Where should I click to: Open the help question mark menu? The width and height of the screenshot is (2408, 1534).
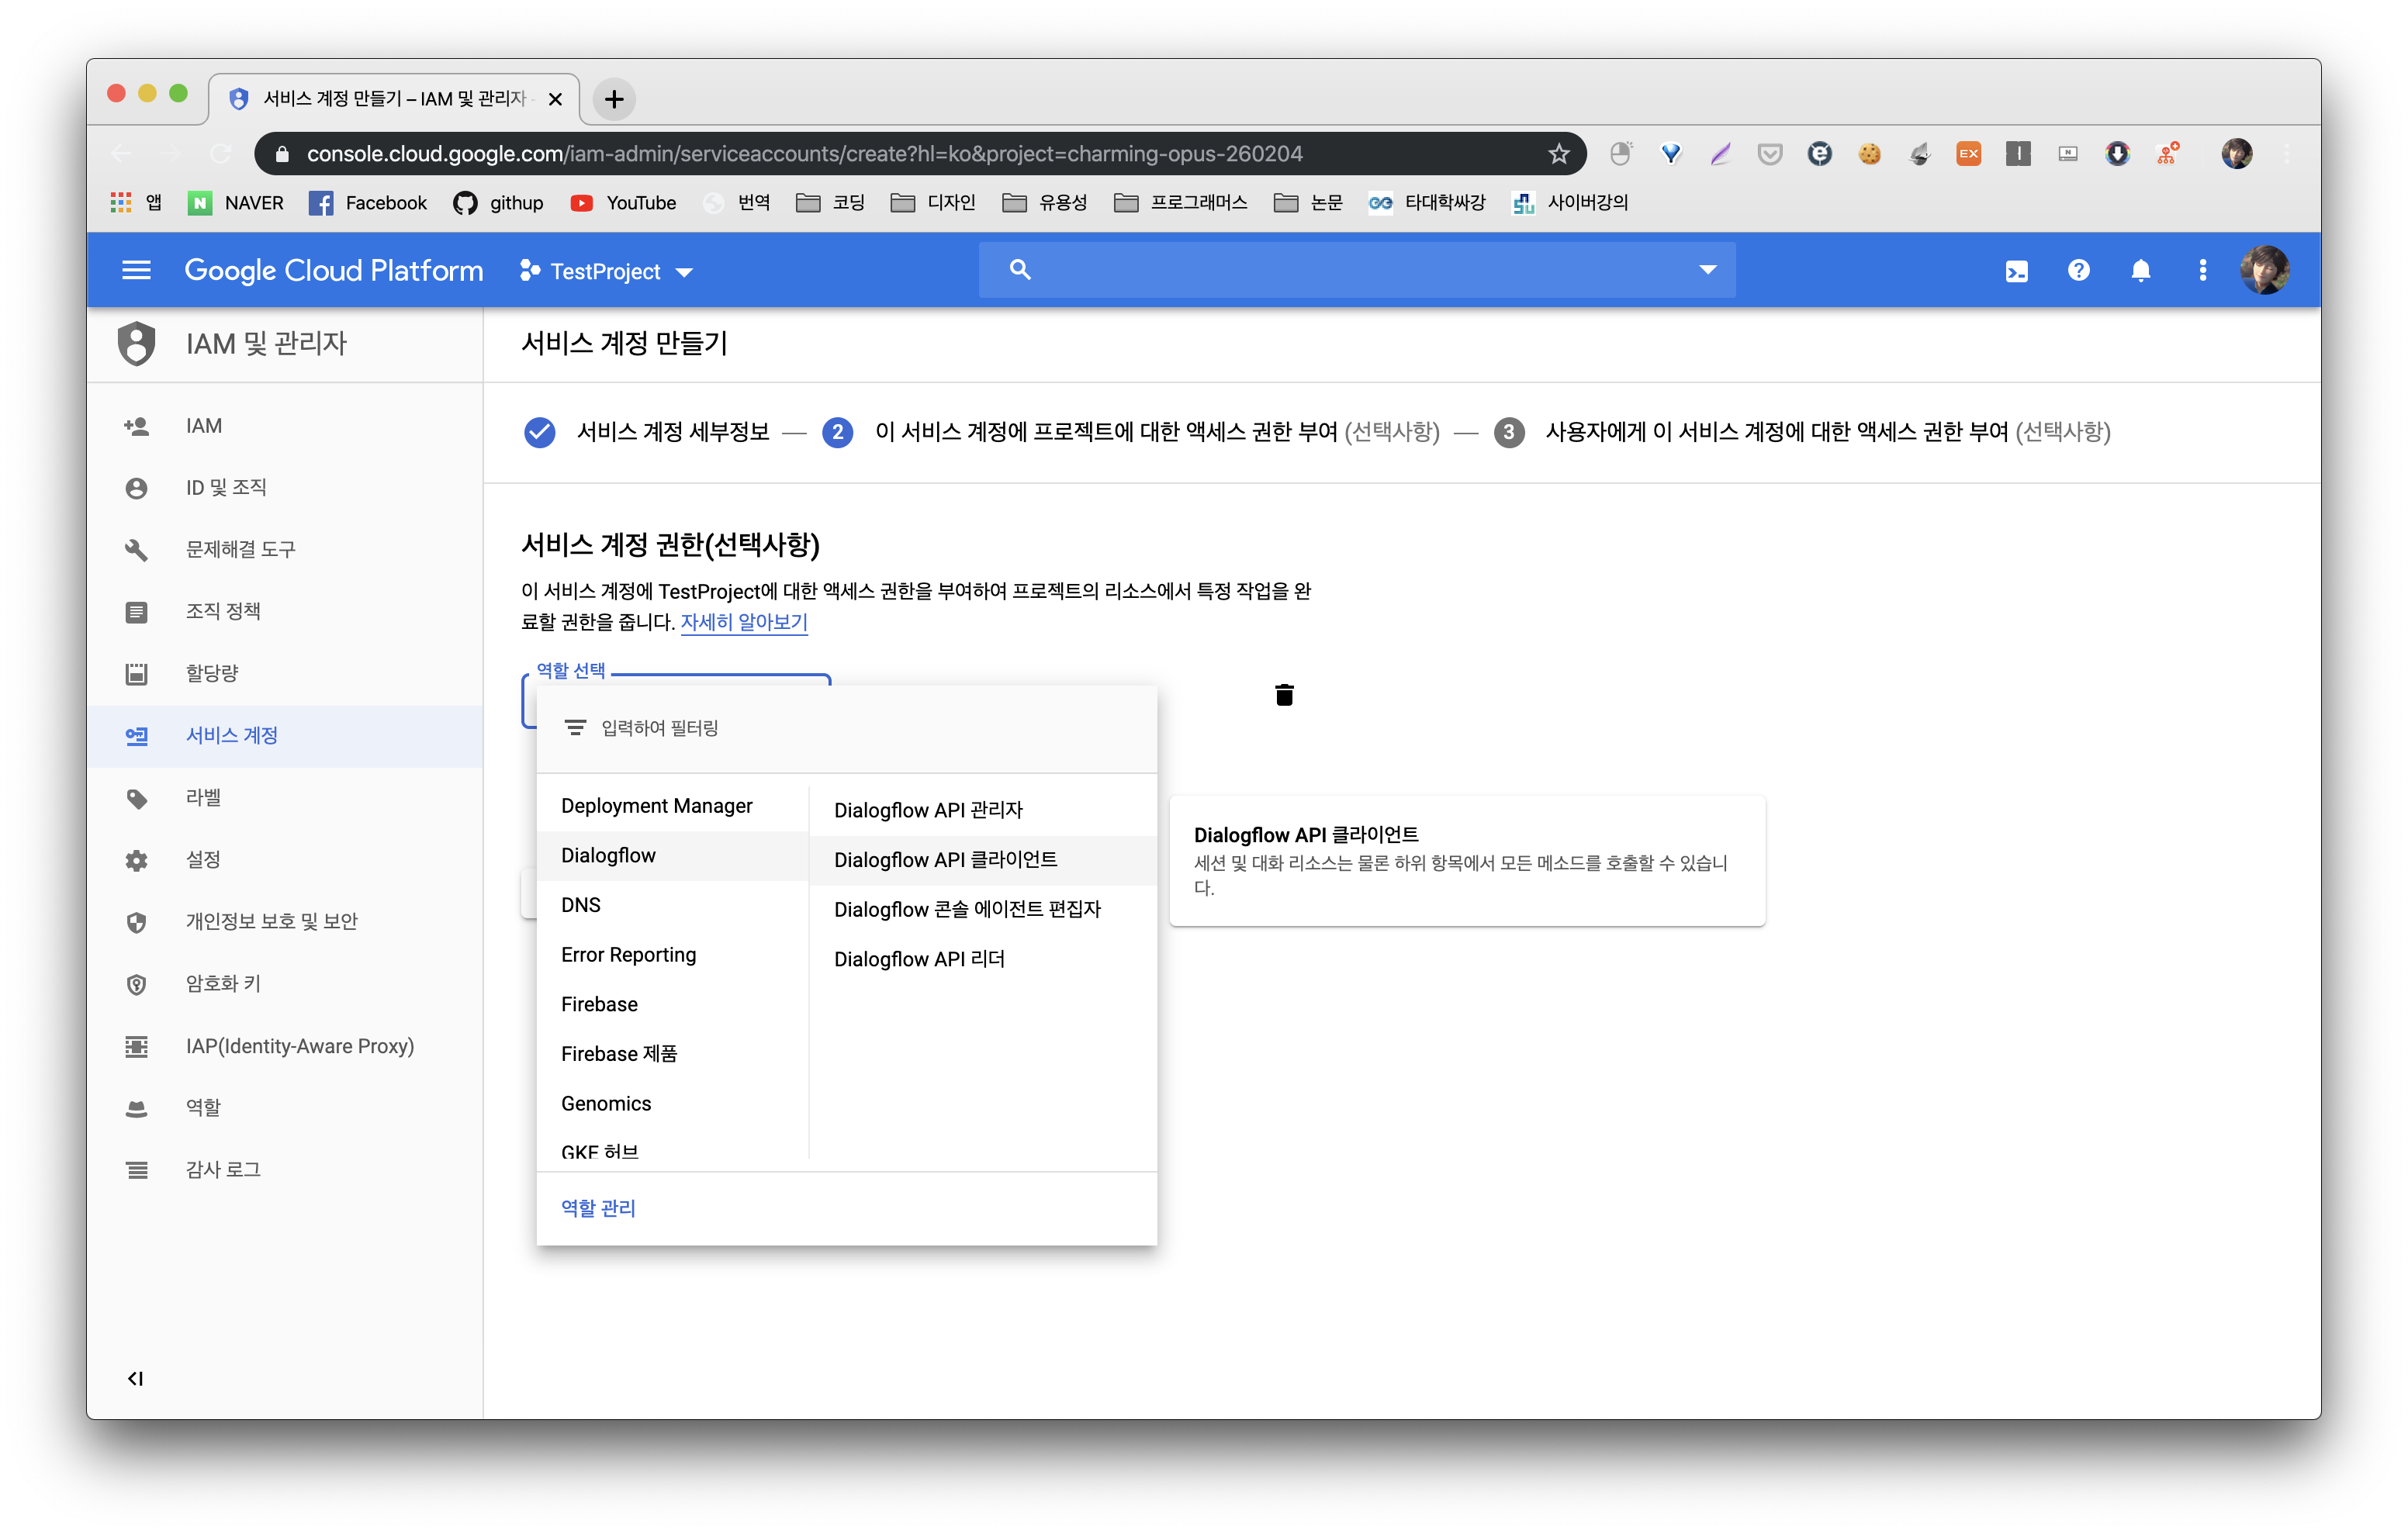point(2078,271)
